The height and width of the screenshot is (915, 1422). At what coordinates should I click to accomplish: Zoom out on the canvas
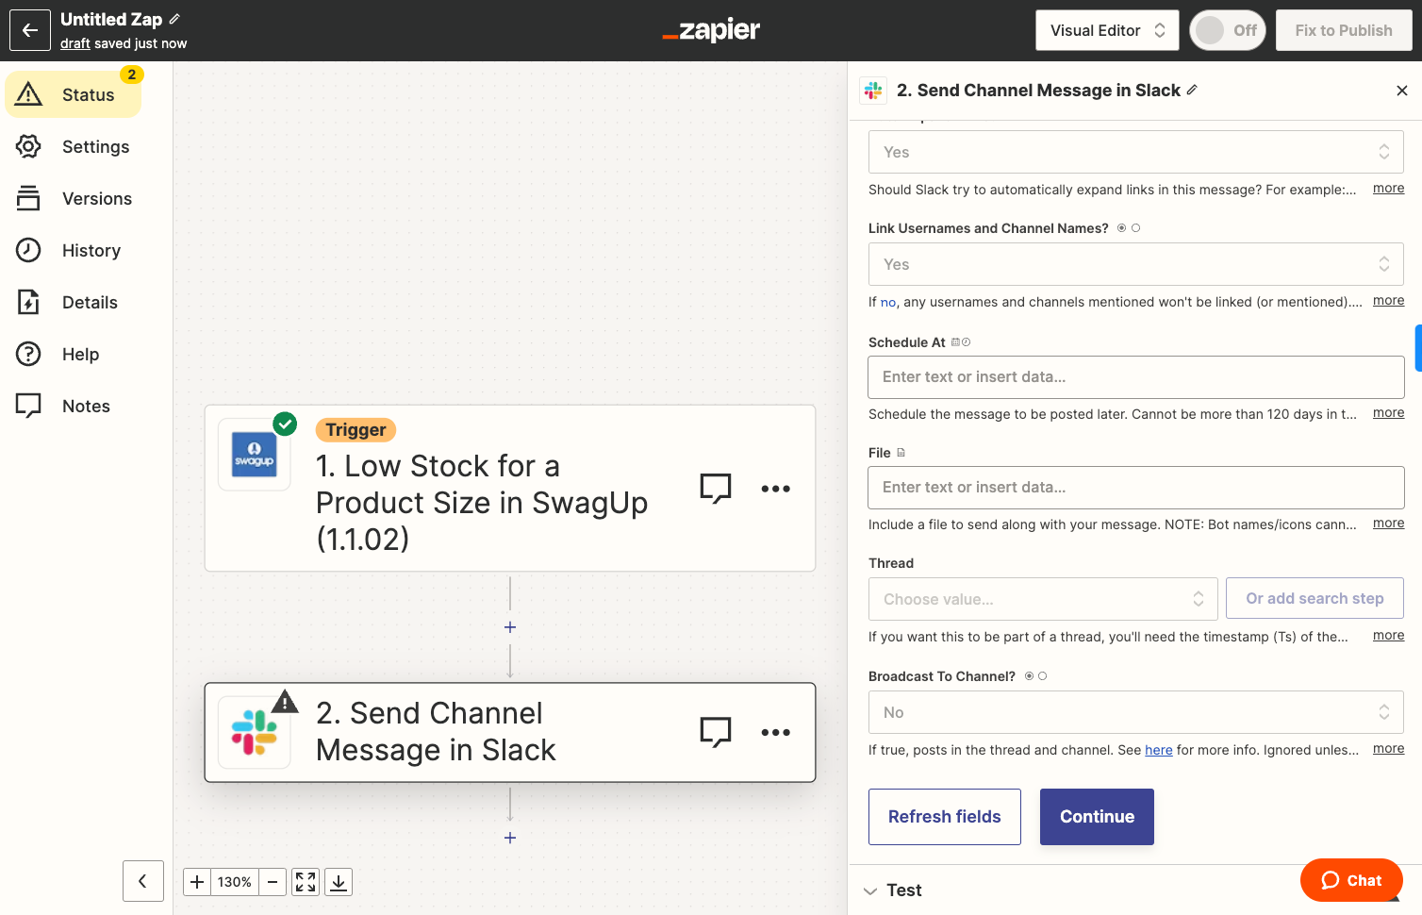point(273,882)
